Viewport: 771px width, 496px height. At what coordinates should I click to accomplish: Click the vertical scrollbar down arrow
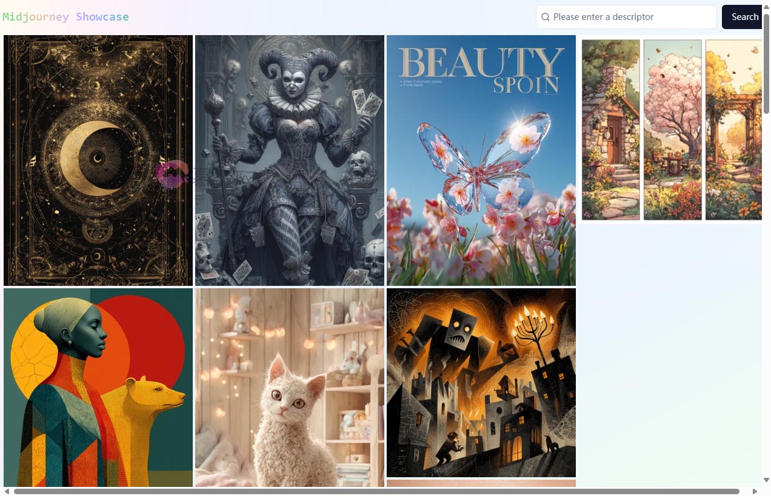coord(766,480)
